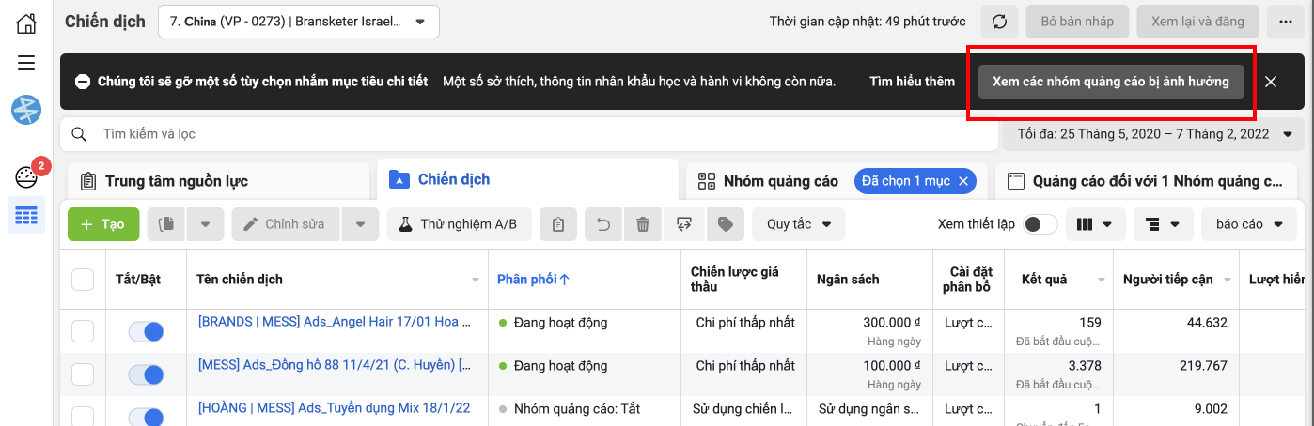Open the Đồng hồ 88 campaign link
This screenshot has height=426, width=1314.
[x=335, y=365]
